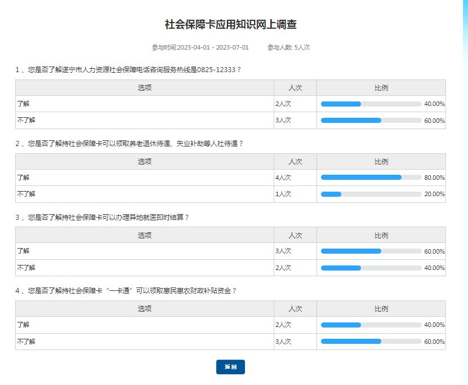Click the 80.00% progress bar in question 2
The width and height of the screenshot is (468, 385).
371,177
